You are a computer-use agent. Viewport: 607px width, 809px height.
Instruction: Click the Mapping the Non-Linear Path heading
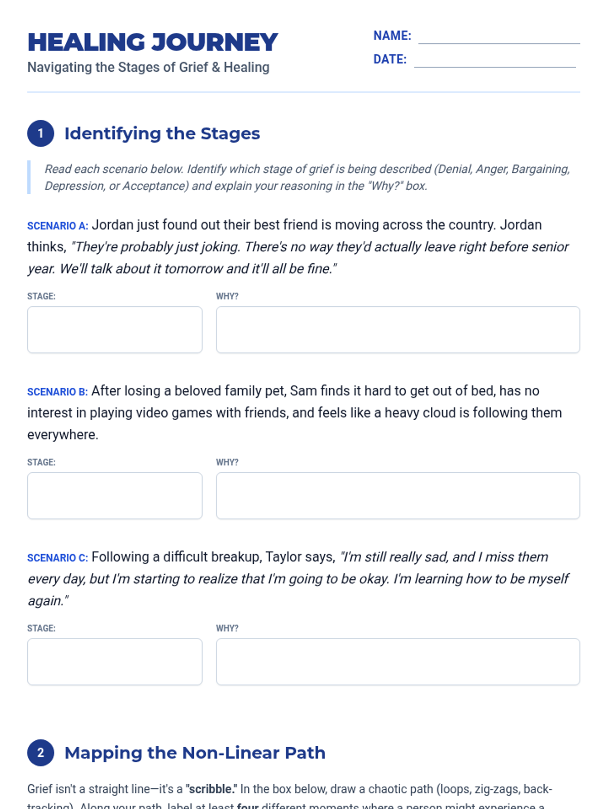pyautogui.click(x=195, y=752)
